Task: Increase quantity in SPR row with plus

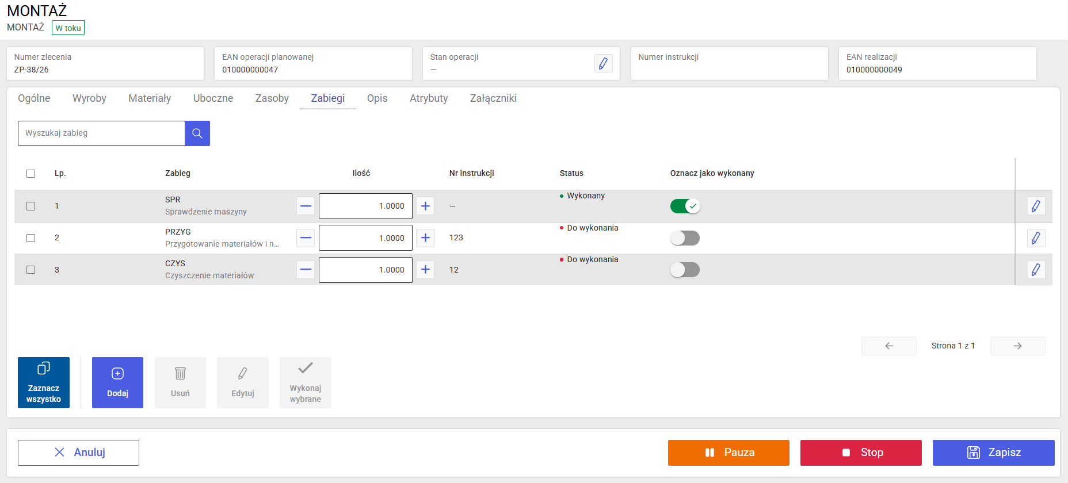Action: point(425,206)
